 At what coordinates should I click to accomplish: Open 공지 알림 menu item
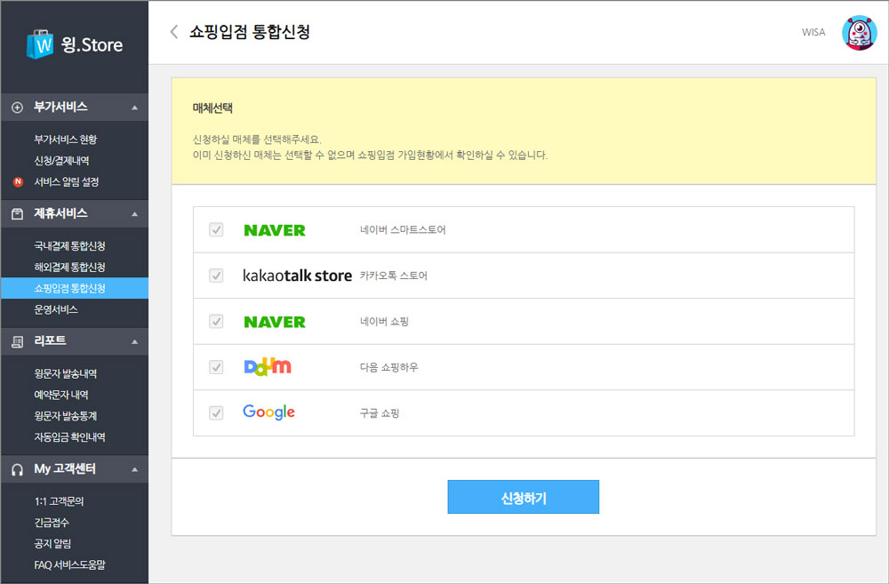coord(52,544)
